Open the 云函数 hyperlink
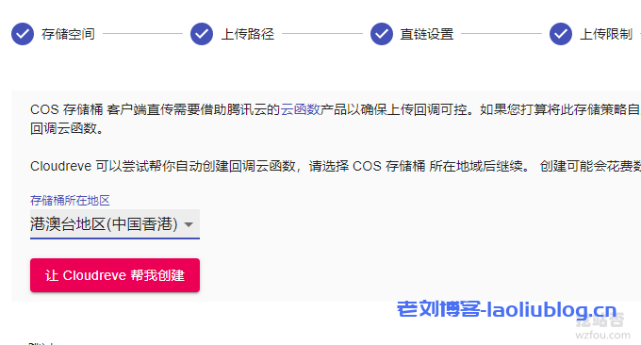 300,109
